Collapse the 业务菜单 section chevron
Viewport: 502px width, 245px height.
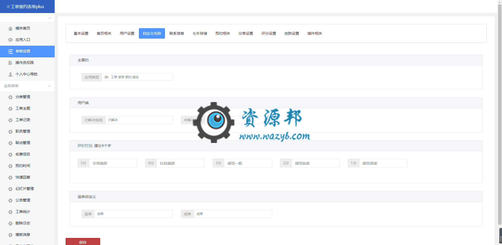[49, 86]
